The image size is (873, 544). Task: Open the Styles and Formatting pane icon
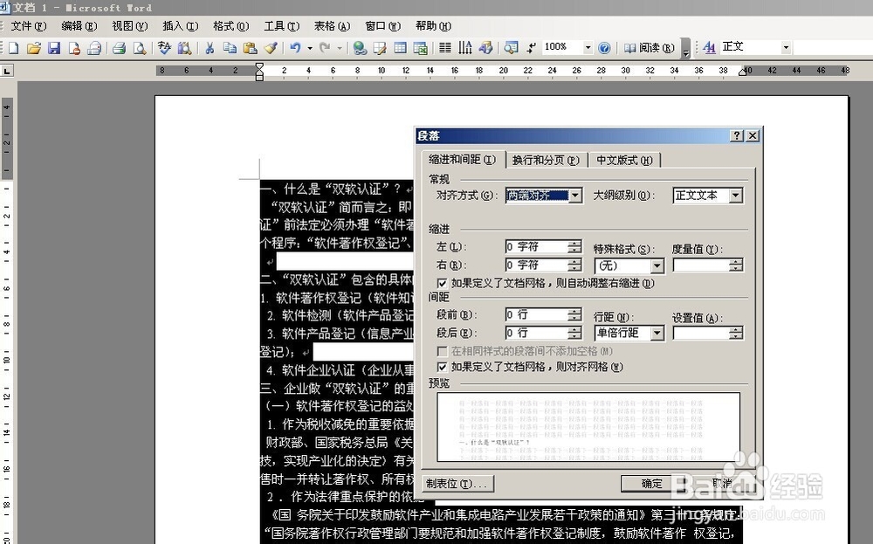[x=709, y=48]
